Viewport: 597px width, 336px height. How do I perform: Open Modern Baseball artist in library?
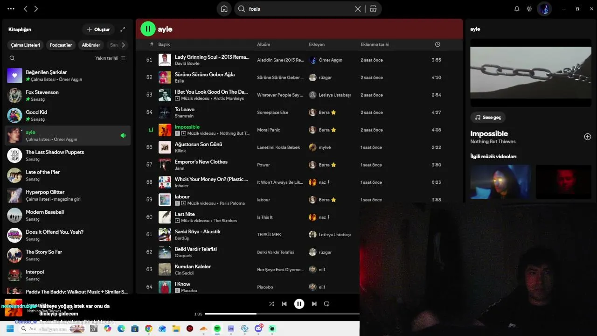coord(68,215)
